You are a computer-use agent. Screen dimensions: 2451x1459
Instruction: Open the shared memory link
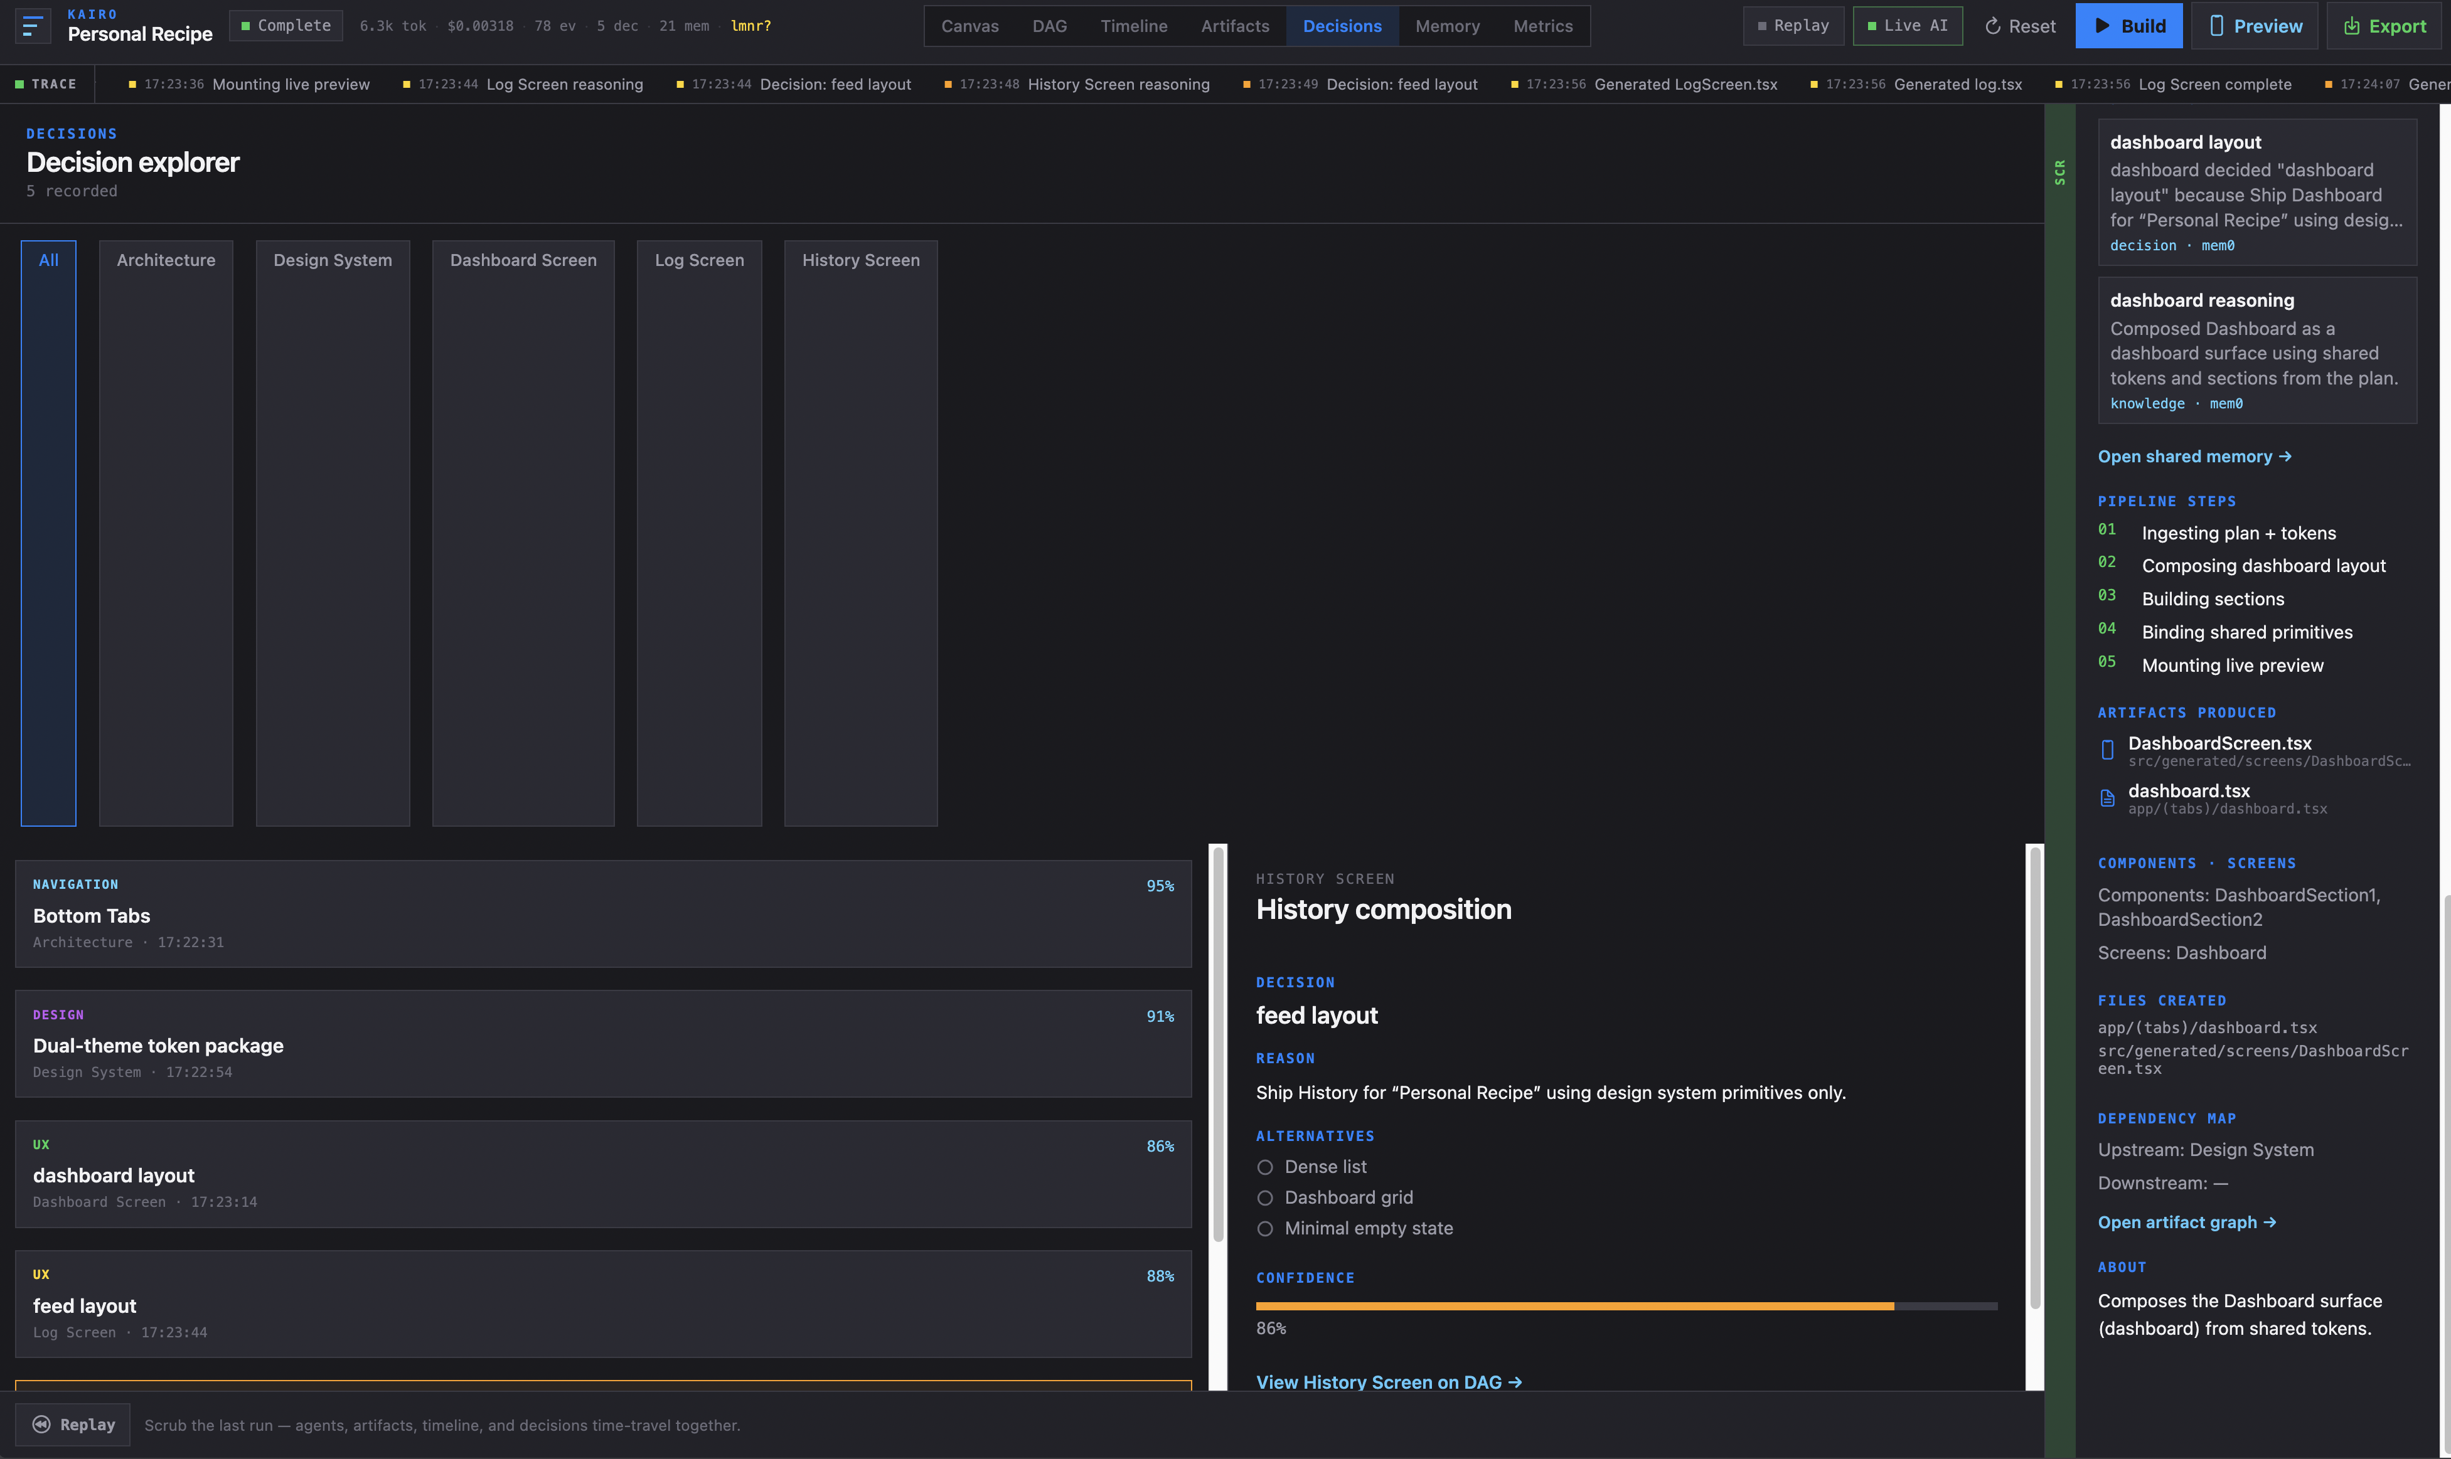coord(2194,456)
